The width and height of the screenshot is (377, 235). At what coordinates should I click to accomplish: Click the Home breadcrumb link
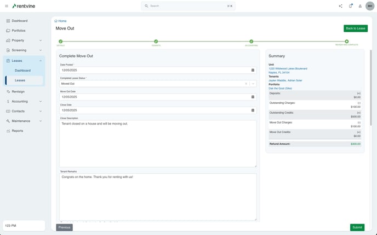(62, 21)
